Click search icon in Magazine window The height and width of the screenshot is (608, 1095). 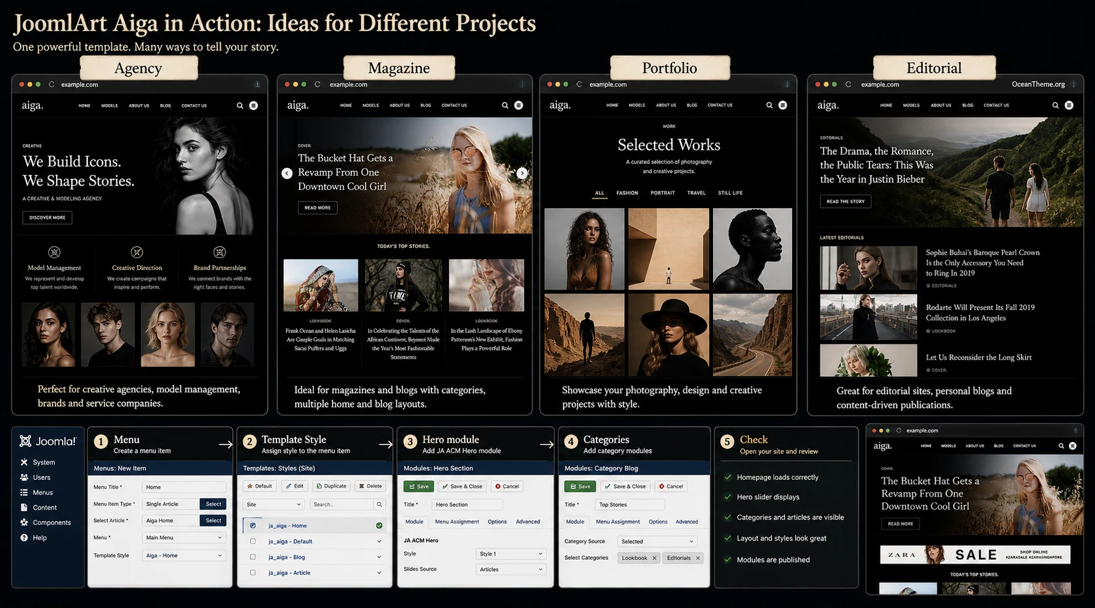(505, 105)
